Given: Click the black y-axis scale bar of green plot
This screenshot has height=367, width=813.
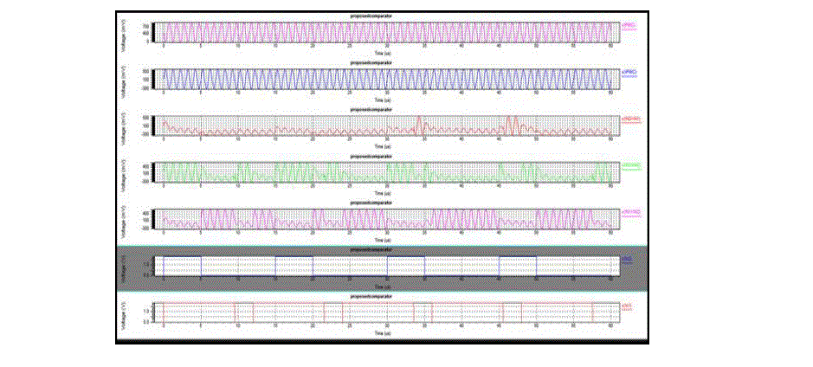Looking at the screenshot, I should click(x=155, y=172).
